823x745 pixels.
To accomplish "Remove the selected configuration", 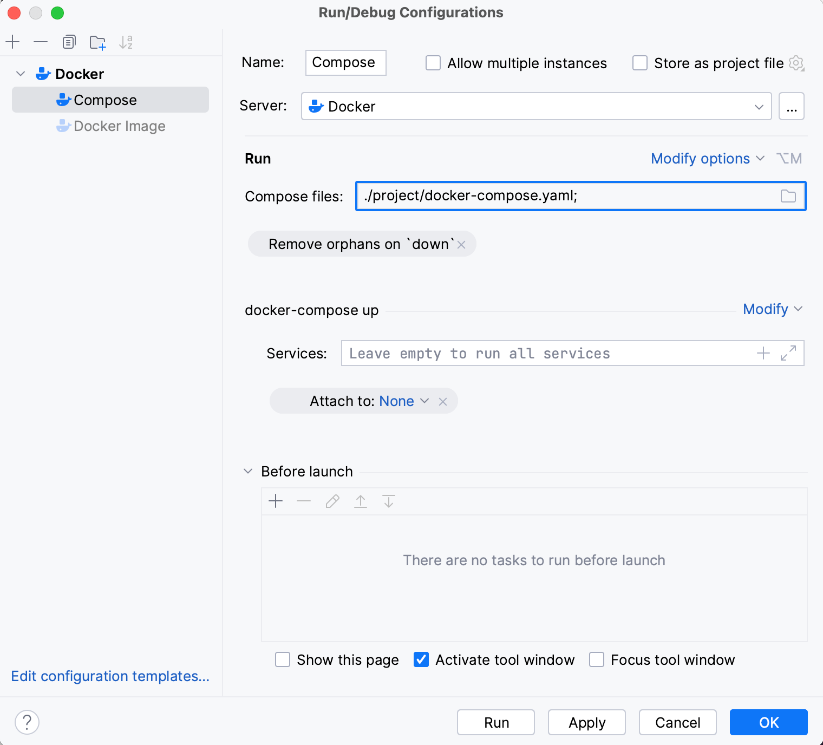I will click(41, 42).
